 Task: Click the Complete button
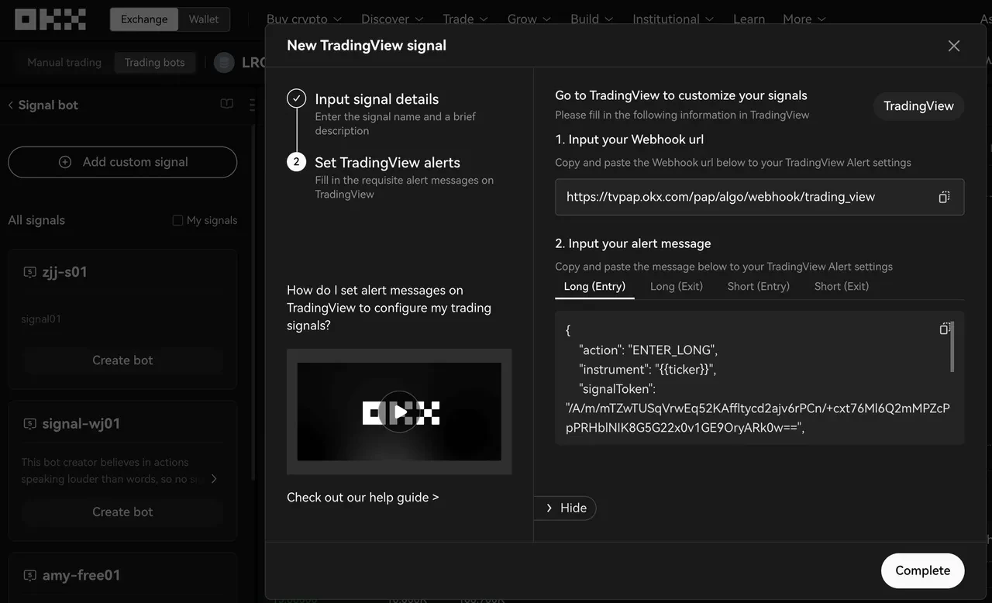pyautogui.click(x=922, y=570)
